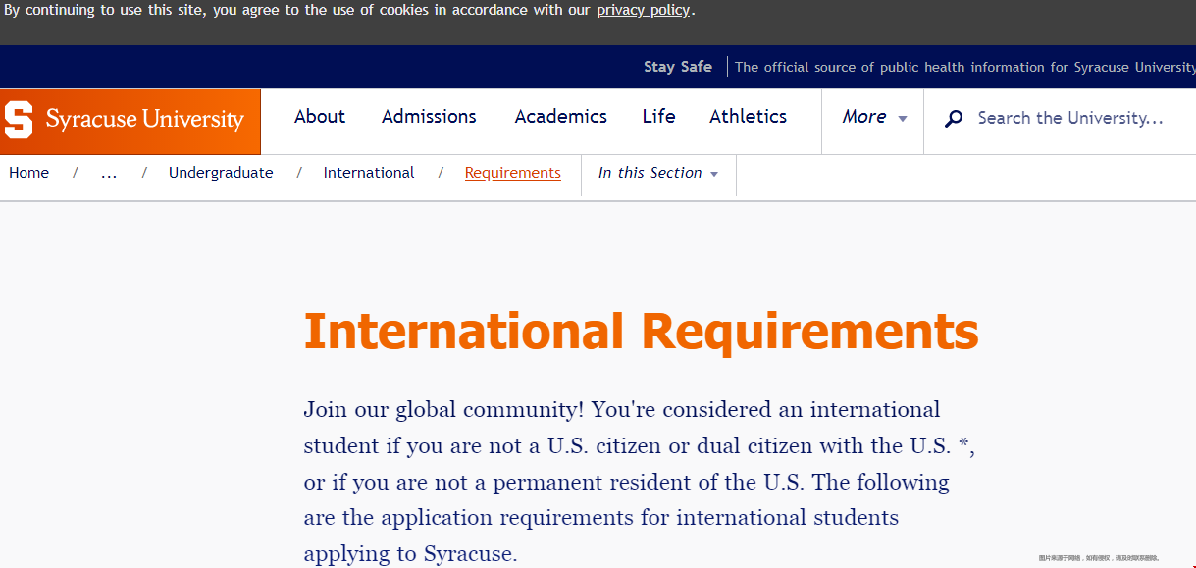Viewport: 1196px width, 568px height.
Task: Open the Admissions menu item
Action: click(x=429, y=116)
